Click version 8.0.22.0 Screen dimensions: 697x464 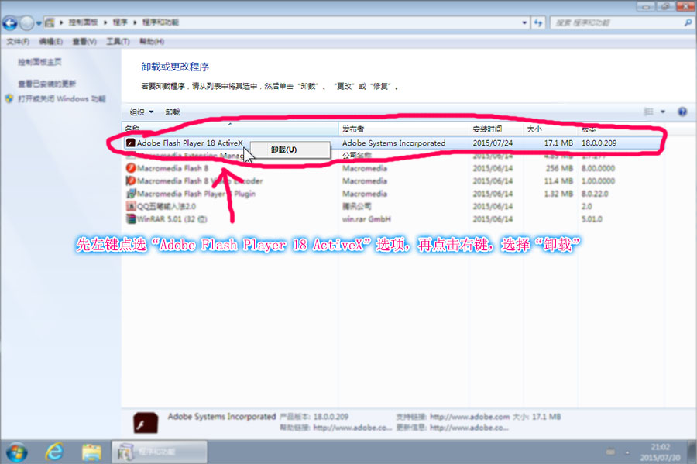coord(595,194)
